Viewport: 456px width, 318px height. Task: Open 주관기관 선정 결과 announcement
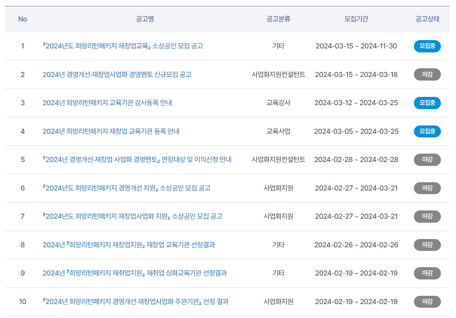pyautogui.click(x=135, y=301)
